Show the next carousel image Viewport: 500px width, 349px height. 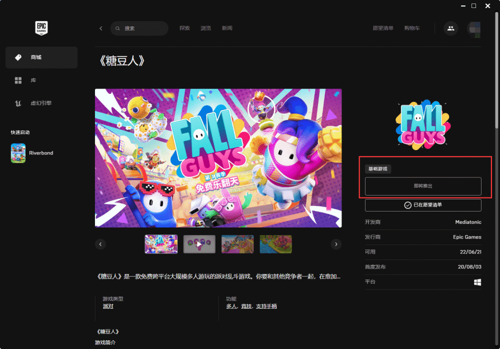(x=336, y=244)
